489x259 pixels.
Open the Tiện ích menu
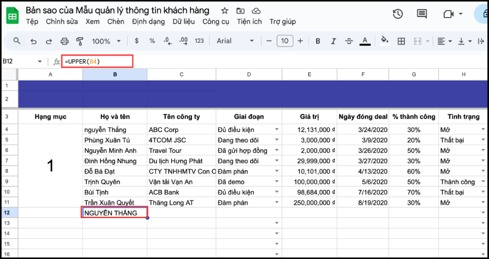(x=249, y=21)
